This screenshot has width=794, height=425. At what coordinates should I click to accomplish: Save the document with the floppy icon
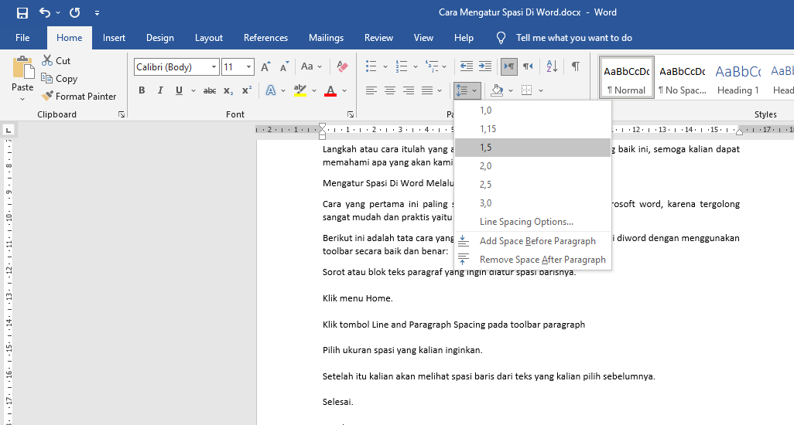coord(22,12)
